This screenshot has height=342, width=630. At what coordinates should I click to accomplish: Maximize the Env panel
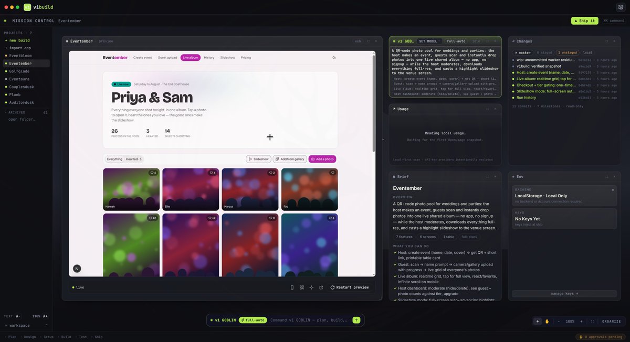[x=607, y=177]
